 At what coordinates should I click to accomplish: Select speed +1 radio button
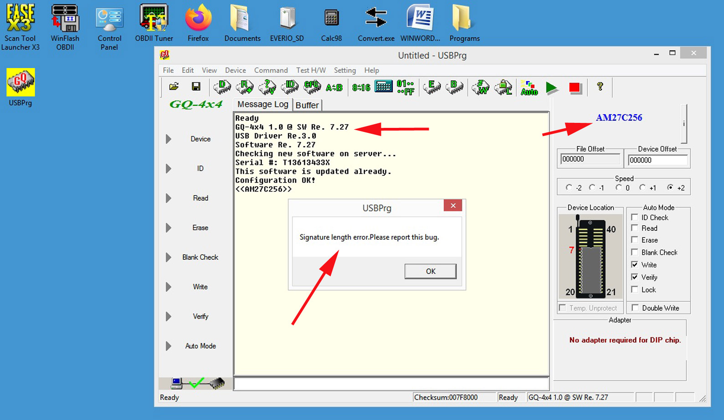pyautogui.click(x=642, y=187)
